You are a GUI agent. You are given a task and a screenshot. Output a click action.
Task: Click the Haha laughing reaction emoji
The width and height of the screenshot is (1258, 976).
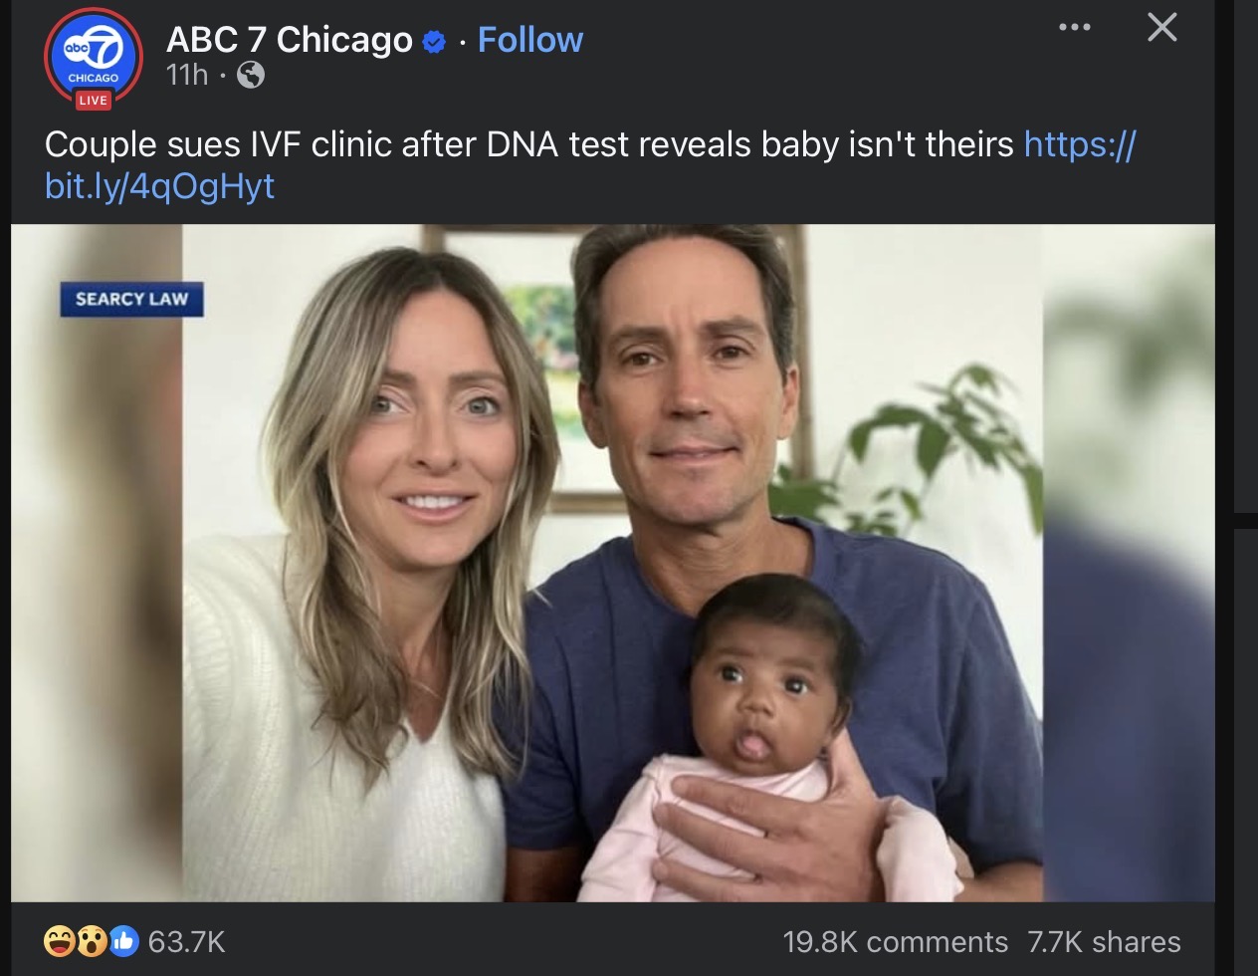coord(60,941)
